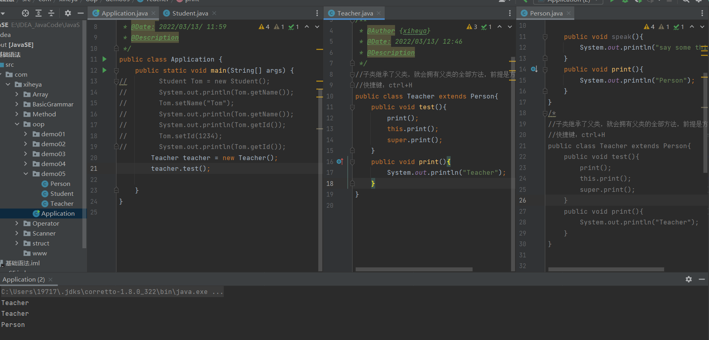Viewport: 709px width, 340px height.
Task: Select Teacher class in project tree
Action: [x=62, y=203]
